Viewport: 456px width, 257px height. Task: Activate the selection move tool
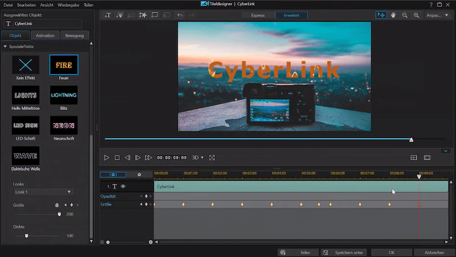[381, 15]
